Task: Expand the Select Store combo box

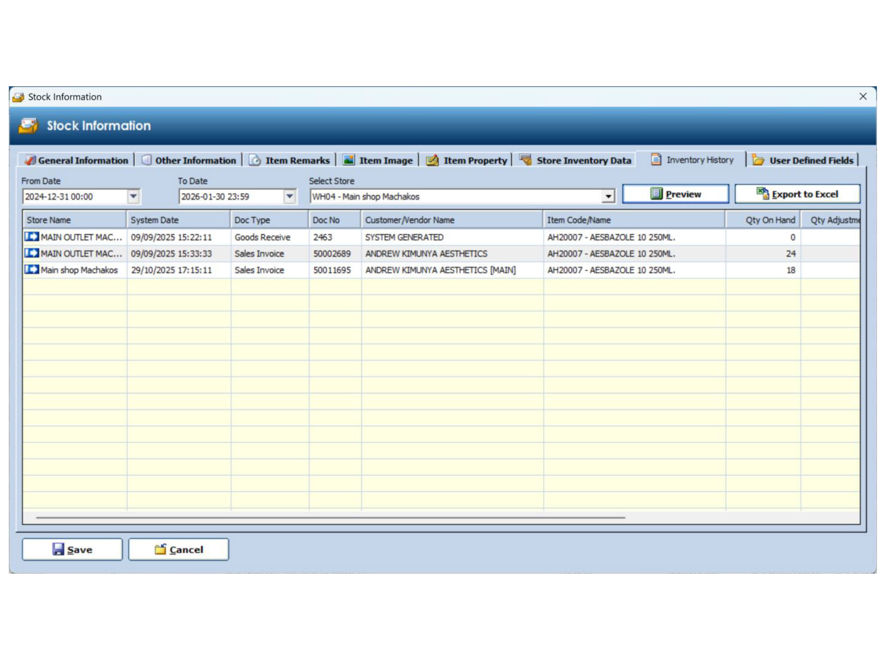Action: 608,196
